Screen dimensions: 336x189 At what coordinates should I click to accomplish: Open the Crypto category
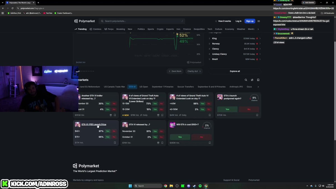point(160,29)
